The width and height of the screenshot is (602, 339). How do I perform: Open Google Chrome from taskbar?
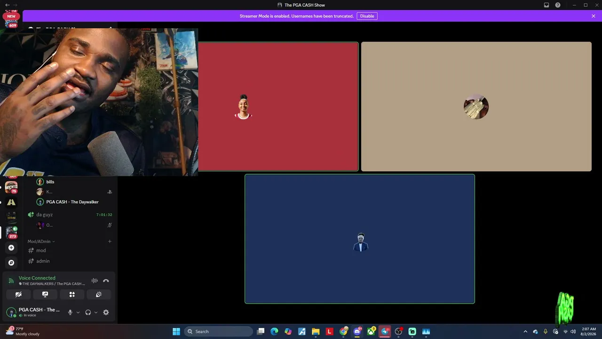pos(343,331)
